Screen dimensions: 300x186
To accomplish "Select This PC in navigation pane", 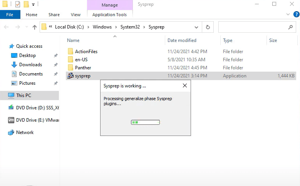I will (x=30, y=95).
